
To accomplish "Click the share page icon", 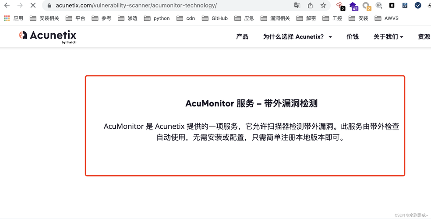I will (x=310, y=6).
